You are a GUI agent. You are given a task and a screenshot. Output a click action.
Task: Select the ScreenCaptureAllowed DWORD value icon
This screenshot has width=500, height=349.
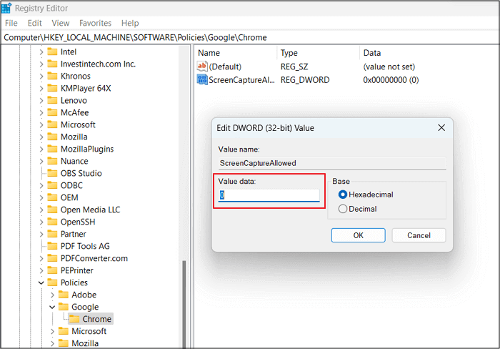(x=202, y=80)
